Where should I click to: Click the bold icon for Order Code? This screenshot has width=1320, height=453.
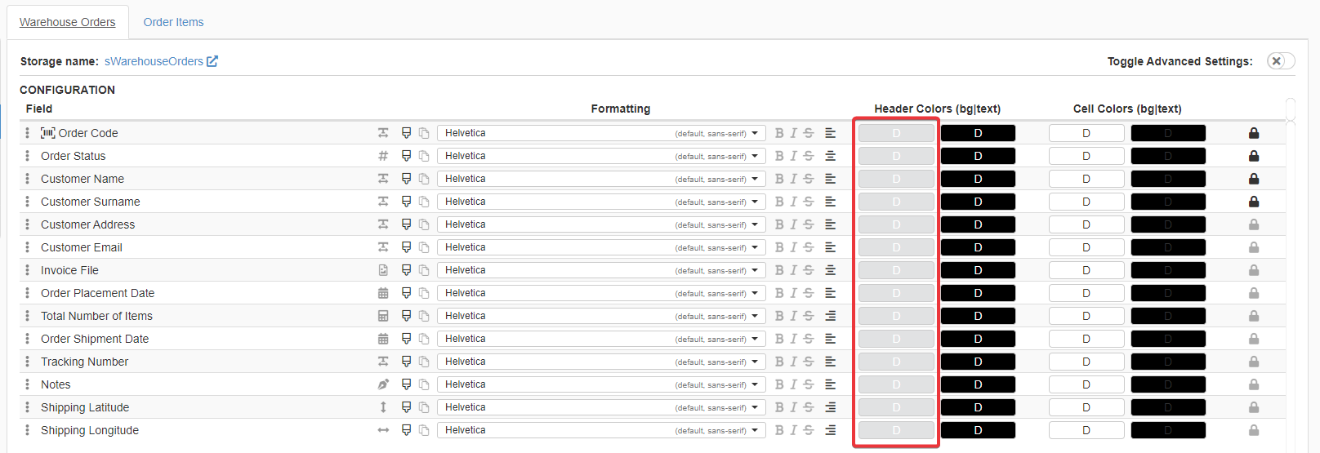[x=778, y=133]
